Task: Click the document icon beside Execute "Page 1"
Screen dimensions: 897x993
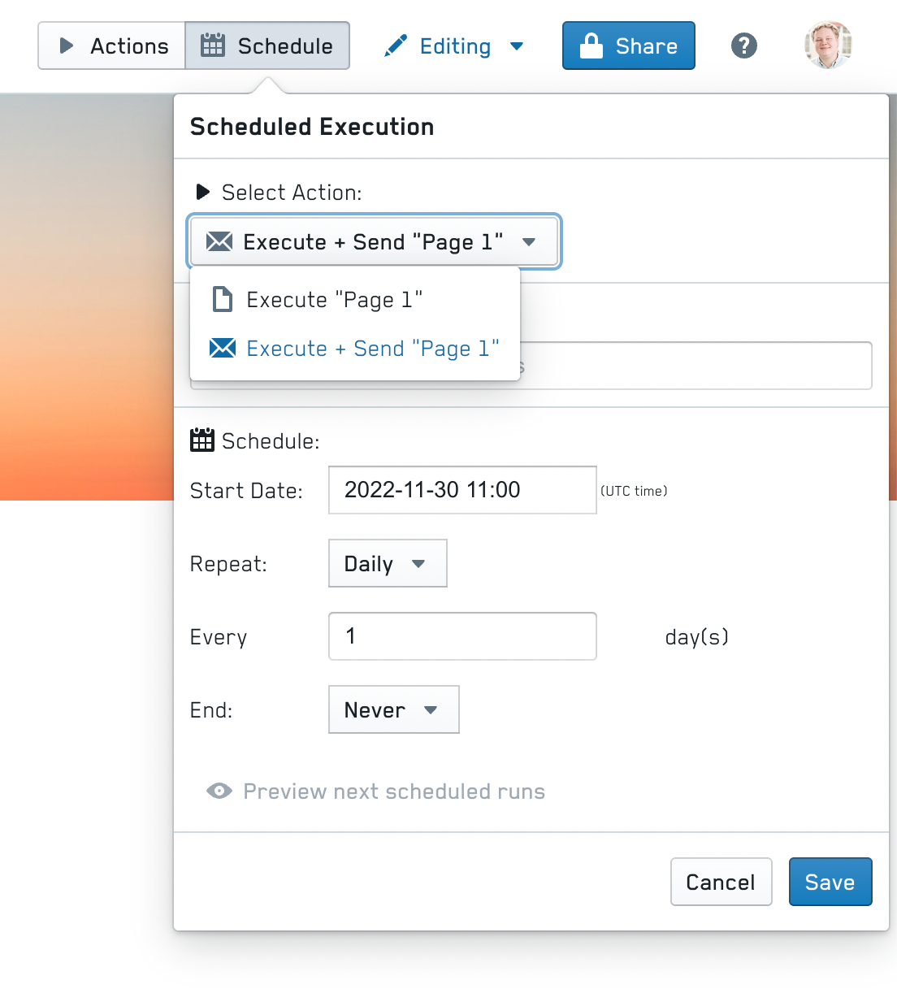Action: coord(222,299)
